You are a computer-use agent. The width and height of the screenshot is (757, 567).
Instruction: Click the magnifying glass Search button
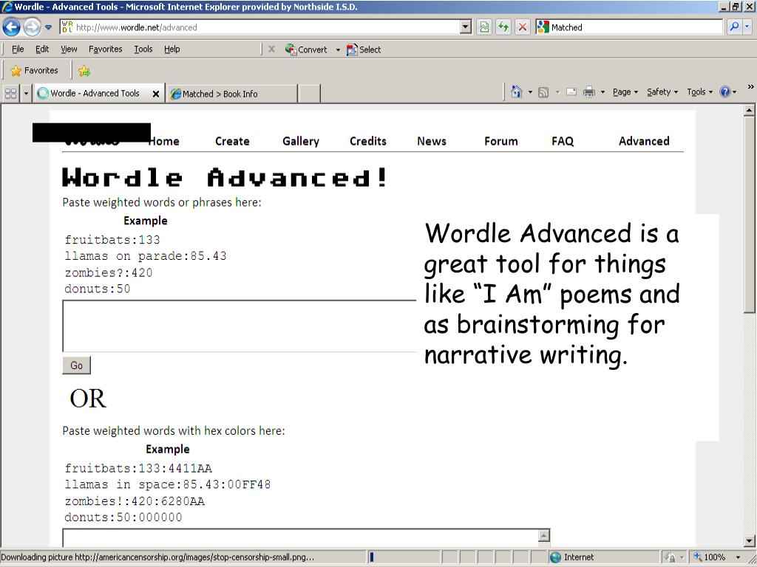click(x=734, y=27)
